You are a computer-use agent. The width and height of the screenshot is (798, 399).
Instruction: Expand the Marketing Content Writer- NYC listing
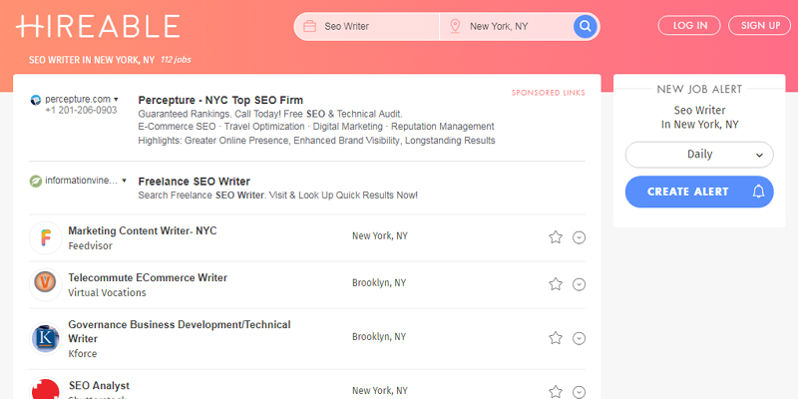click(x=579, y=237)
